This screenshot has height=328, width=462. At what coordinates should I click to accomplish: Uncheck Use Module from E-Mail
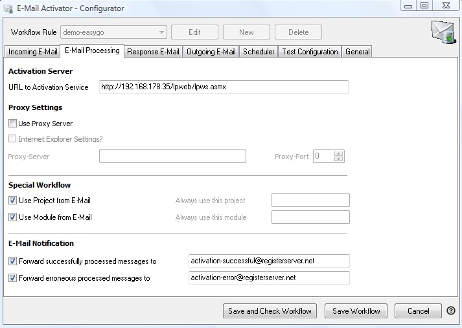tap(12, 217)
